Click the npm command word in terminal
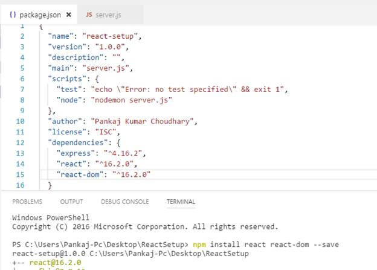This screenshot has height=270, width=377. [x=199, y=245]
